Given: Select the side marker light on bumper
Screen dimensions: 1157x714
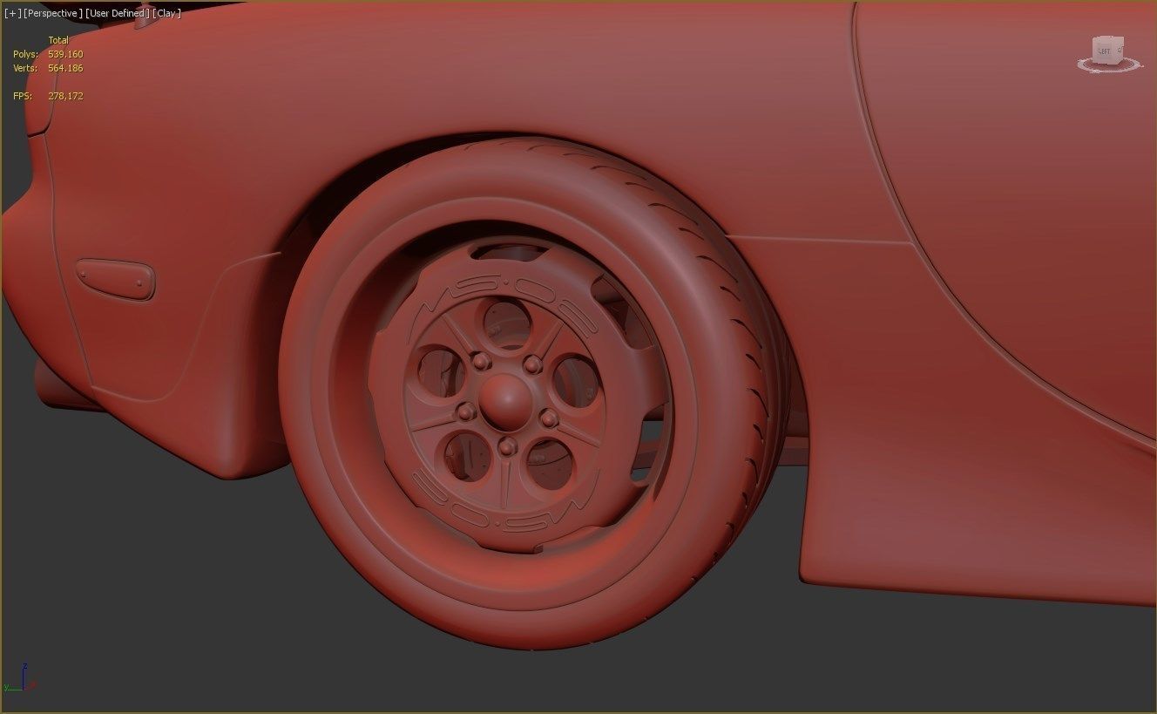Looking at the screenshot, I should pyautogui.click(x=116, y=278).
